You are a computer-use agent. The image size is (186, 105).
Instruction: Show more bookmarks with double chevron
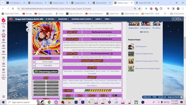(x=165, y=14)
